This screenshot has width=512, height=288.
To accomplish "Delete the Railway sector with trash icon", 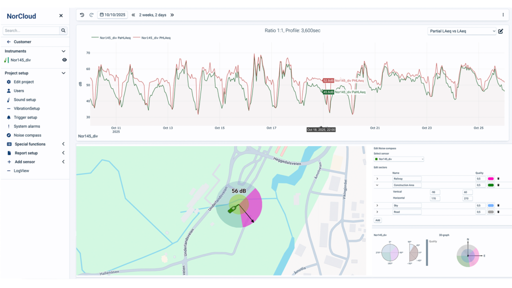I will (498, 178).
